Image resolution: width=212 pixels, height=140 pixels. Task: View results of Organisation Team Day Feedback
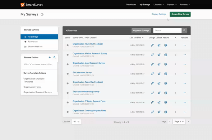point(166,83)
